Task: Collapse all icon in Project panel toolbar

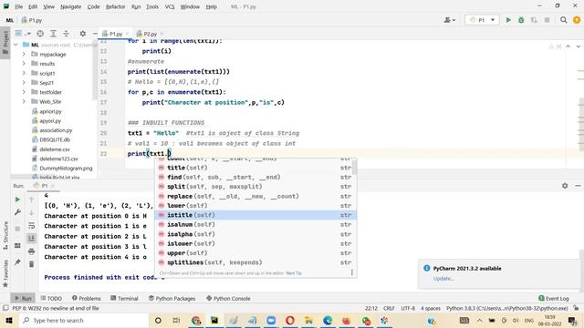Action: click(66, 34)
